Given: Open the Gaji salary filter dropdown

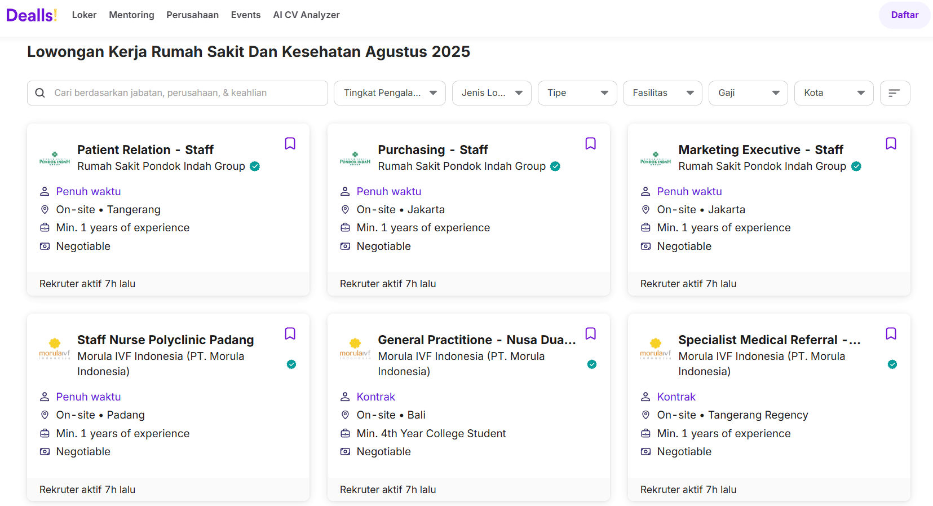Looking at the screenshot, I should tap(748, 93).
